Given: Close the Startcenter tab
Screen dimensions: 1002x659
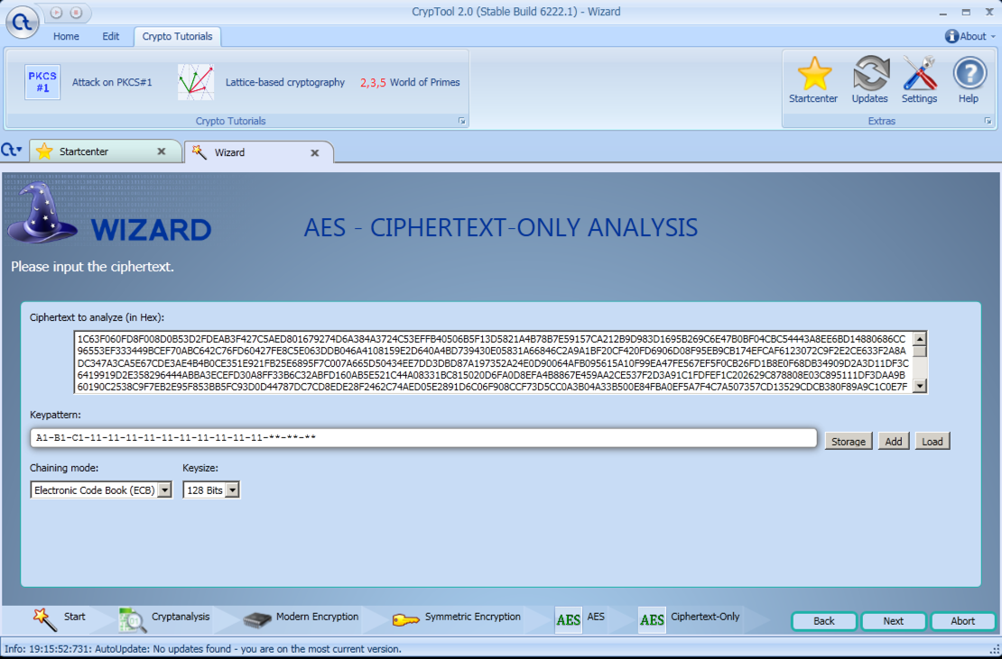Looking at the screenshot, I should 161,151.
